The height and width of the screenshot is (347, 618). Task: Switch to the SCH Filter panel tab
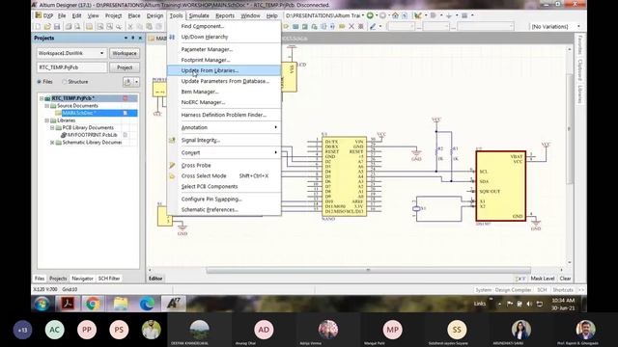pos(109,279)
